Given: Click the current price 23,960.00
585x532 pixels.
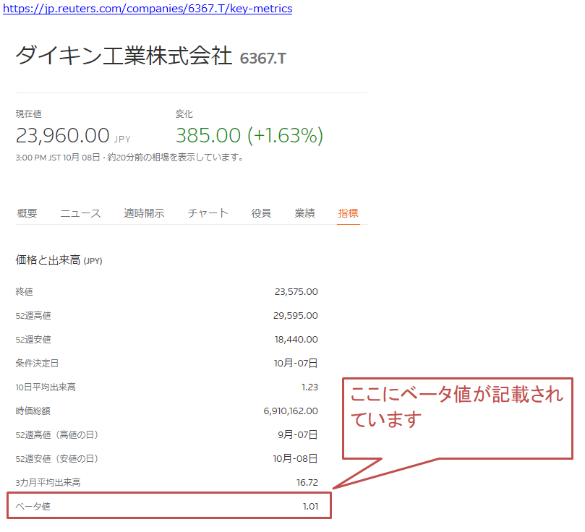Looking at the screenshot, I should 62,135.
